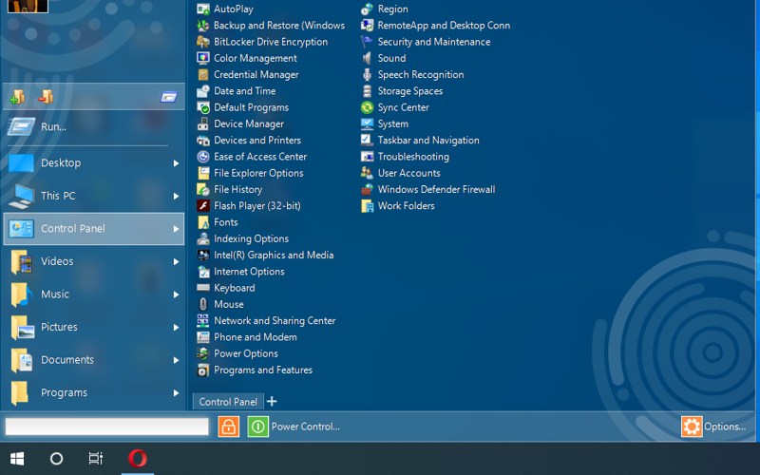Select the Desktop menu entry
This screenshot has width=760, height=475.
[x=93, y=163]
